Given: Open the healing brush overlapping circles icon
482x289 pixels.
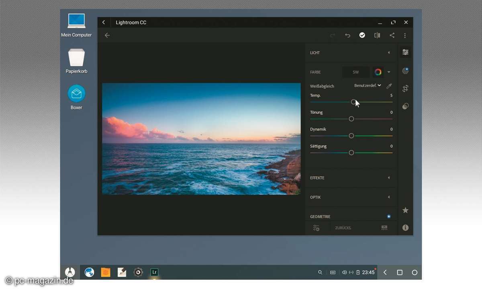Looking at the screenshot, I should (x=405, y=106).
